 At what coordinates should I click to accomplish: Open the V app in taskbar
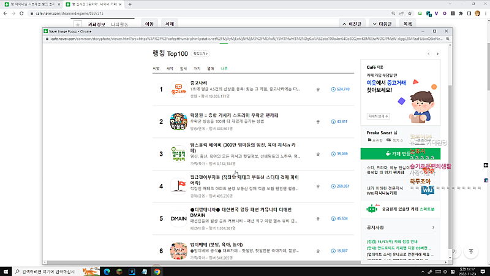[x=132, y=272]
